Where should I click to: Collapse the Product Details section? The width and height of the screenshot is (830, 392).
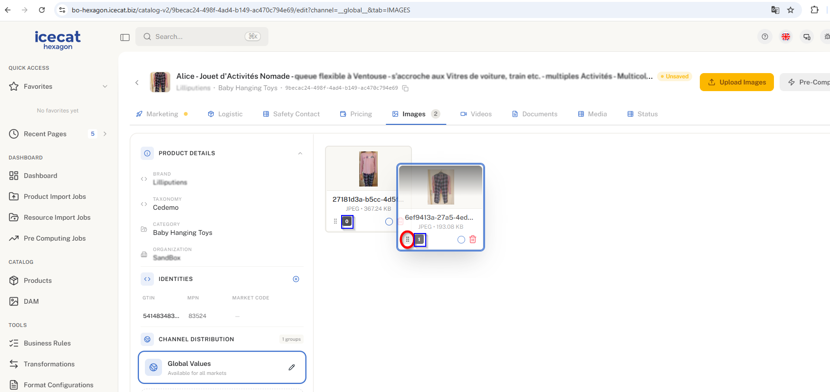300,153
